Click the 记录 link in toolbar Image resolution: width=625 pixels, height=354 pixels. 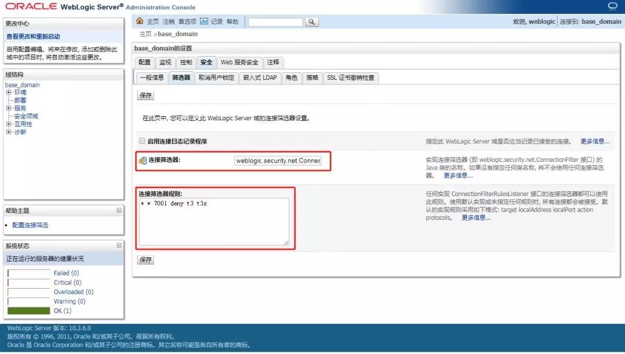click(x=216, y=21)
